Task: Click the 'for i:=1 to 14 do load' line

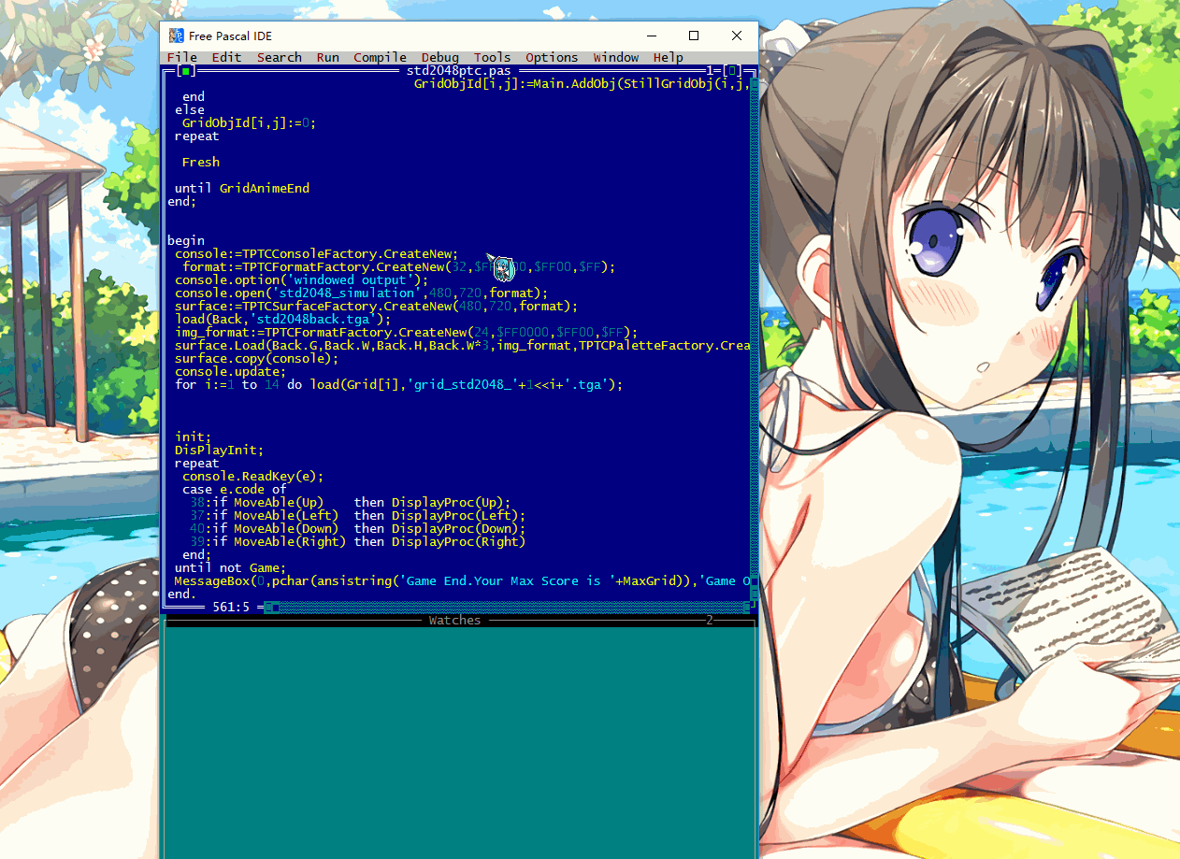Action: click(398, 384)
